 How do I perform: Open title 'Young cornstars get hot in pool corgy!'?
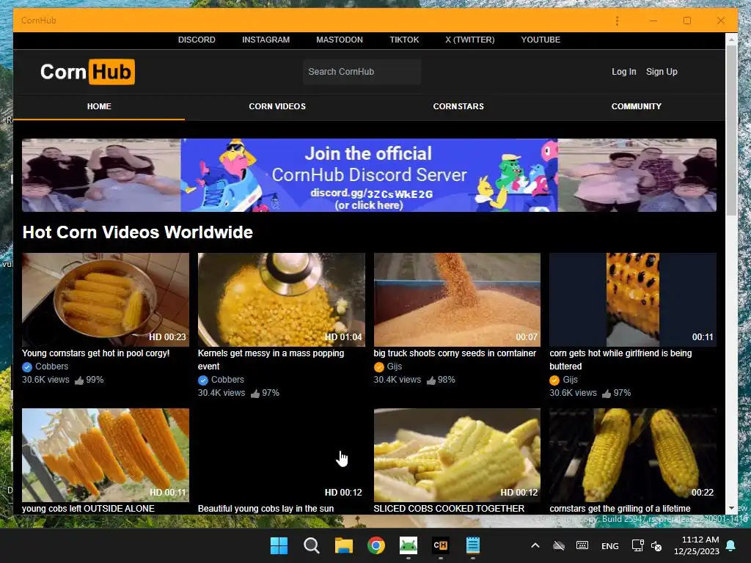click(x=96, y=353)
